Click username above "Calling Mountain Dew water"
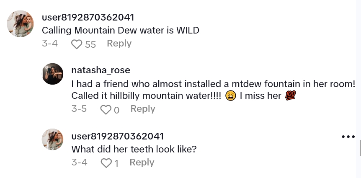The height and width of the screenshot is (178, 361). click(x=88, y=18)
